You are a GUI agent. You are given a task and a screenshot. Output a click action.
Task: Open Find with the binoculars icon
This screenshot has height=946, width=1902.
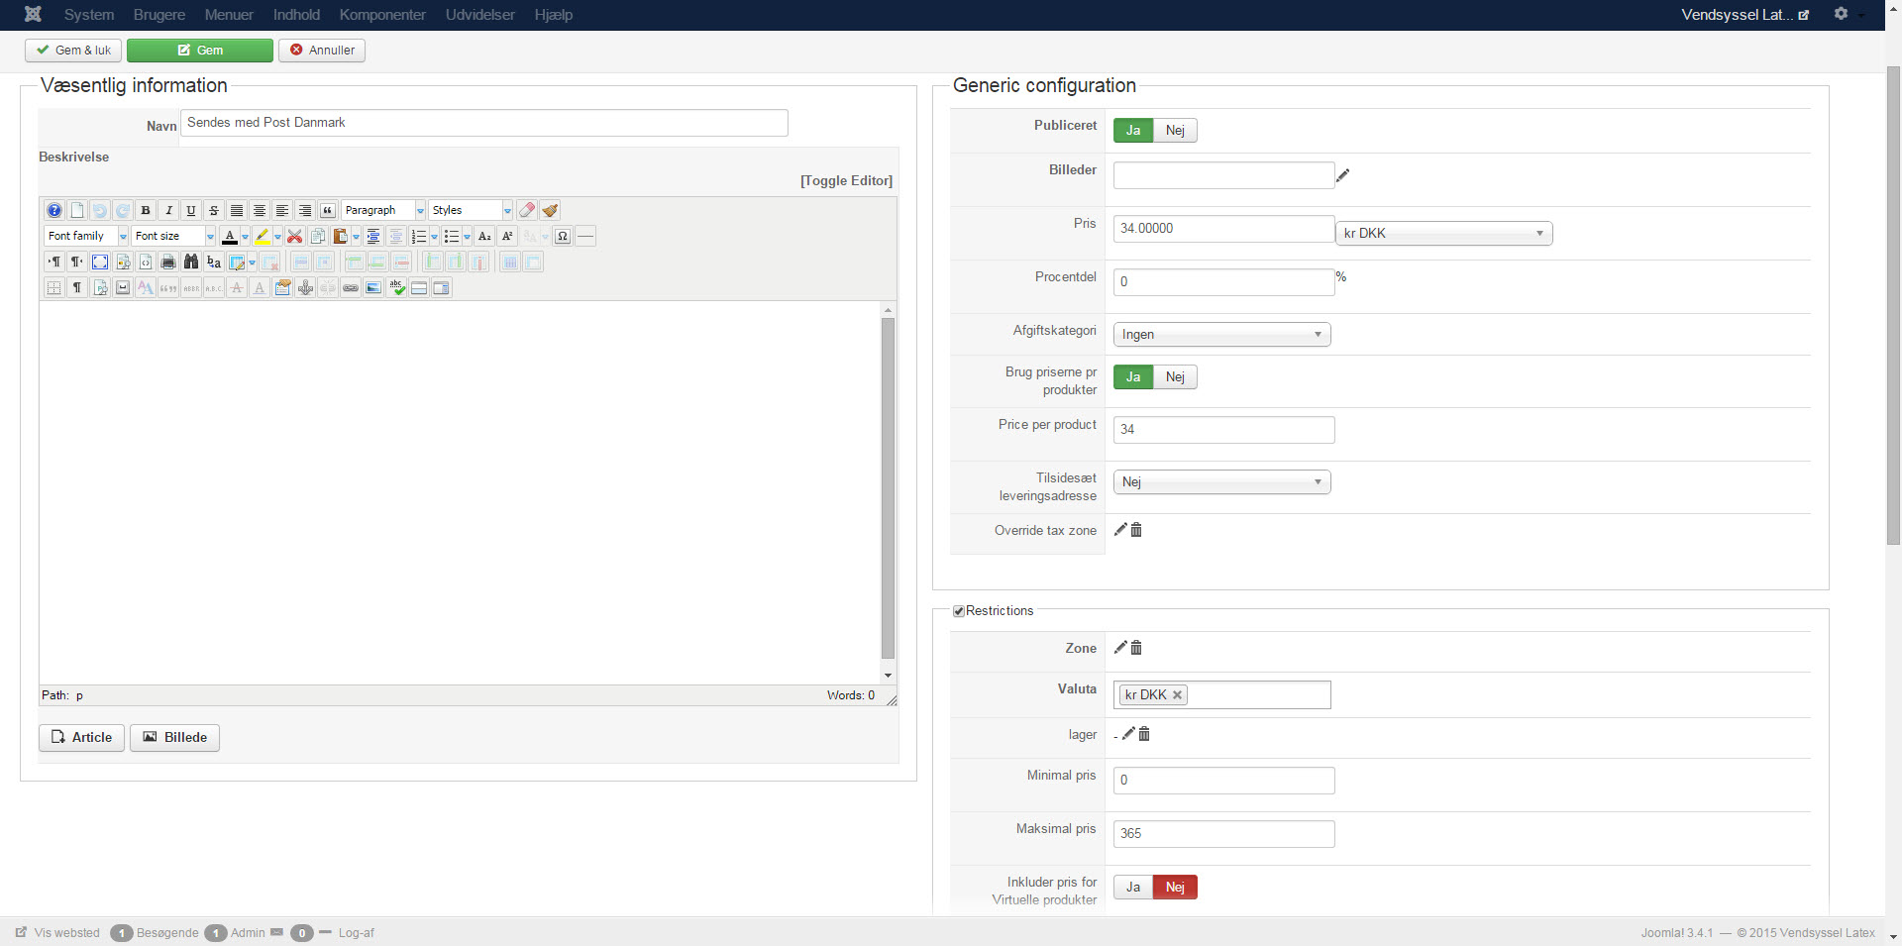[191, 262]
